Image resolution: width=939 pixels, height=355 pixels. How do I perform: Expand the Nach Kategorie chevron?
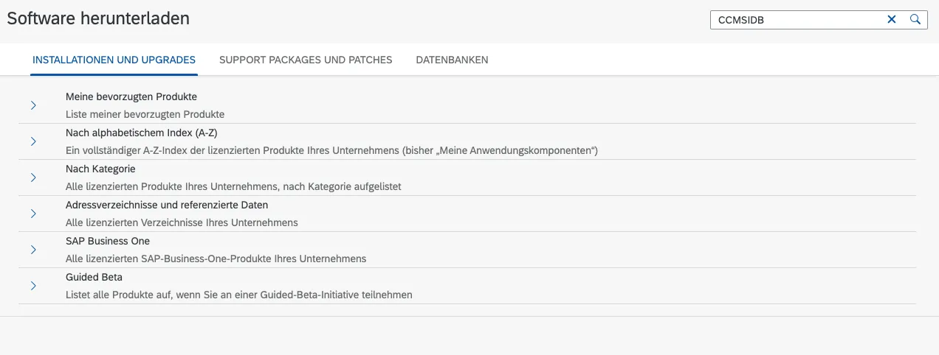tap(33, 177)
